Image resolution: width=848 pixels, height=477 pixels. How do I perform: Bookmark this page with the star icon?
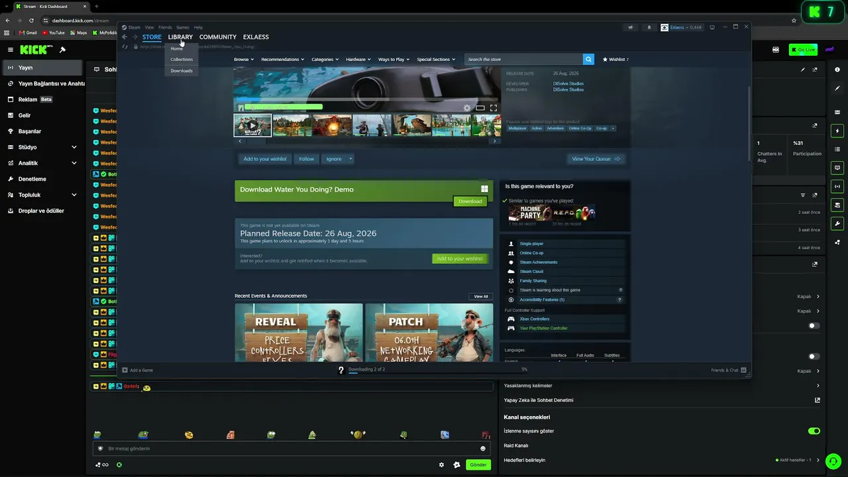794,21
